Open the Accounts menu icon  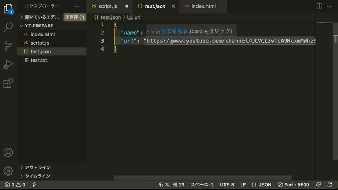pyautogui.click(x=8, y=153)
